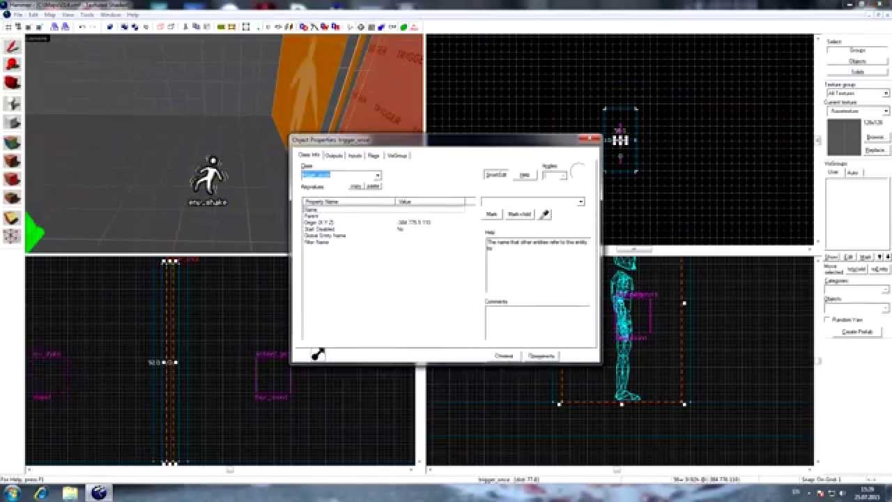
Task: Click the eyedropper icon in Object Properties
Action: click(x=545, y=214)
